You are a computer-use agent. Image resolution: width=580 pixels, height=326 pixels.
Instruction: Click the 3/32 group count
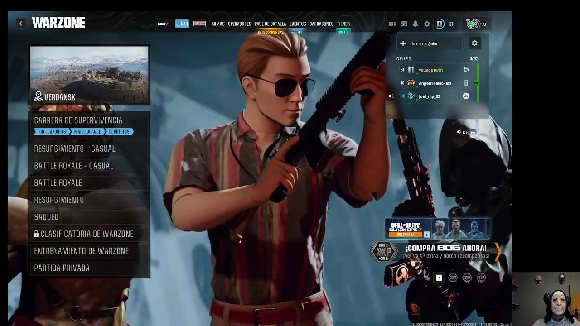(474, 59)
